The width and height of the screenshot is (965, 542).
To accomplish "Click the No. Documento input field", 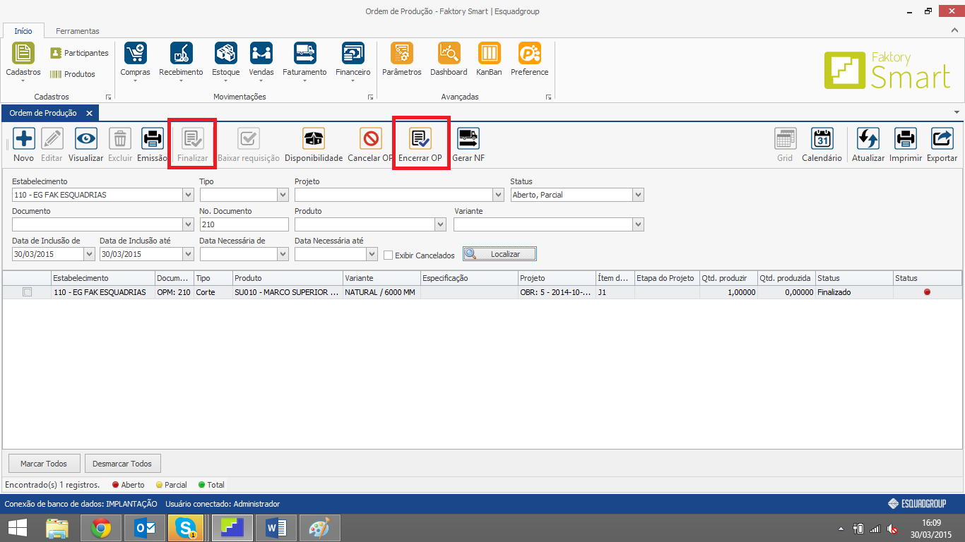I will point(244,224).
